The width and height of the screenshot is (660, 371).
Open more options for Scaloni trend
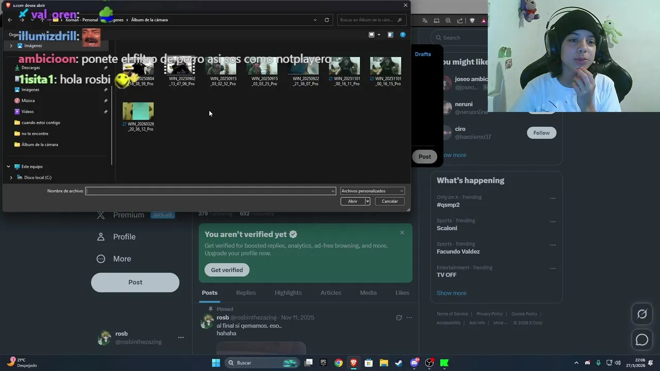coord(553,222)
